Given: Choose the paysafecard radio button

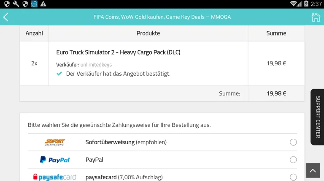Looking at the screenshot, I should click(x=293, y=177).
